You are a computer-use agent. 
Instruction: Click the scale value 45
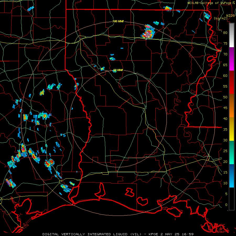coord(225,108)
